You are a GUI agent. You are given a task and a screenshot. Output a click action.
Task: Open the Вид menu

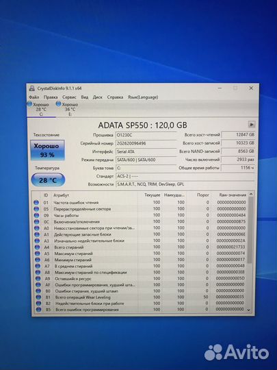(x=85, y=97)
